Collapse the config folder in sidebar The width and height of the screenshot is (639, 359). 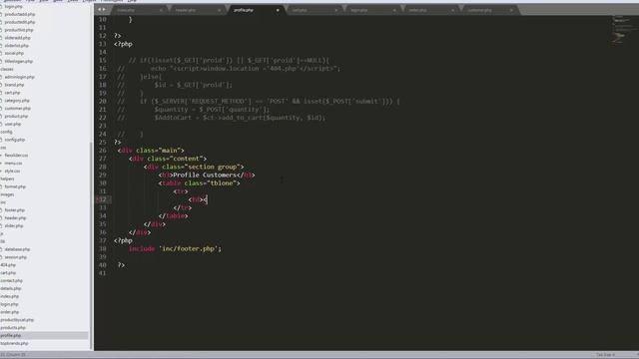pos(6,132)
